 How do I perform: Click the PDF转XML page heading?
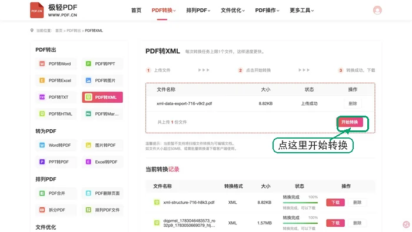point(162,51)
